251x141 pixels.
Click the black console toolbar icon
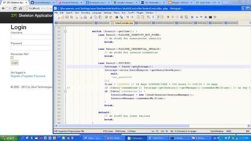pos(210,17)
